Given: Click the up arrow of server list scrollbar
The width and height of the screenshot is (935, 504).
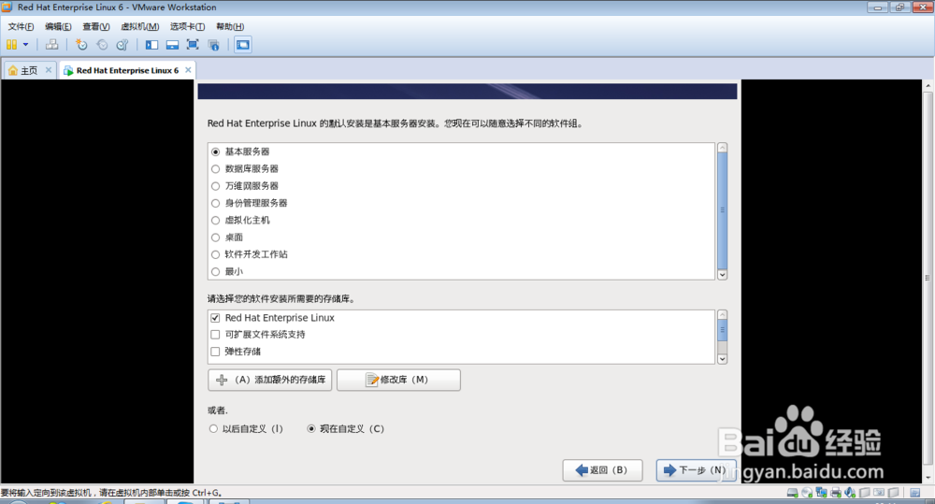Looking at the screenshot, I should (x=722, y=148).
